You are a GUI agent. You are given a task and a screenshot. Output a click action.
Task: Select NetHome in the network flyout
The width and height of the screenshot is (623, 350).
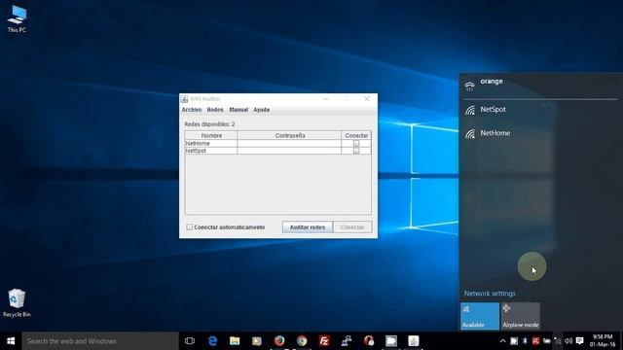[541, 133]
